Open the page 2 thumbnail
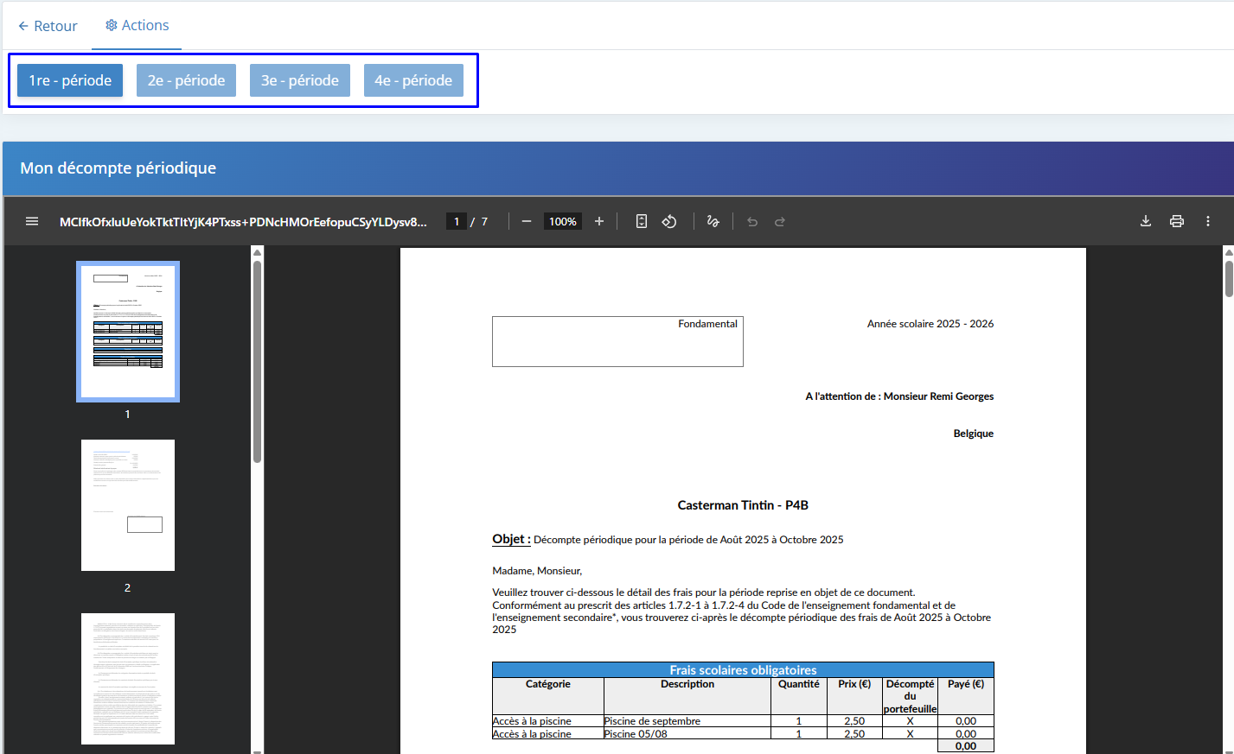Screen dimensions: 1234x754 click(x=128, y=505)
